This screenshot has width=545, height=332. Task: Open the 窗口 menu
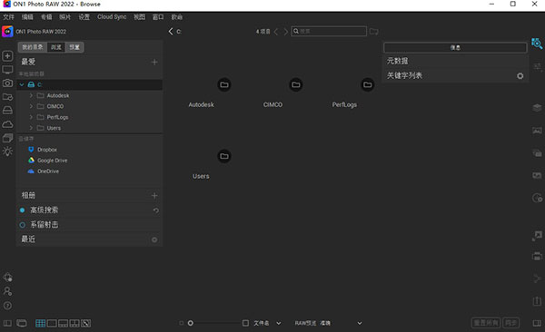coord(158,17)
